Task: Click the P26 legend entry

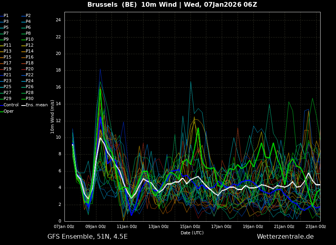Action: pyautogui.click(x=27, y=87)
